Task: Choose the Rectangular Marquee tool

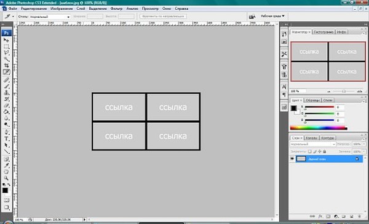Action: (x=6, y=46)
